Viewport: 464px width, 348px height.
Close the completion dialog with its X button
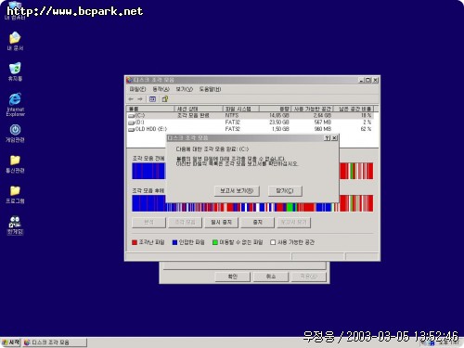point(334,138)
